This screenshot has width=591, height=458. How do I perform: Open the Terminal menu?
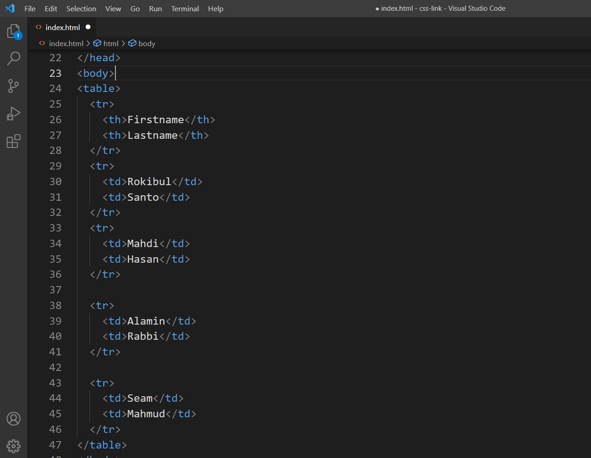coord(185,9)
